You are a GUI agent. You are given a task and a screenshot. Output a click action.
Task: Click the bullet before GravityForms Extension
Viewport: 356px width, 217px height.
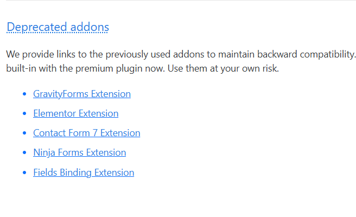(x=24, y=94)
